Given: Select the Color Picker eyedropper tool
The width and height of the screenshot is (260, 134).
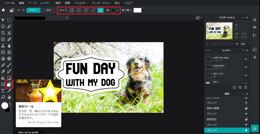Looking at the screenshot, I should coord(9,91).
